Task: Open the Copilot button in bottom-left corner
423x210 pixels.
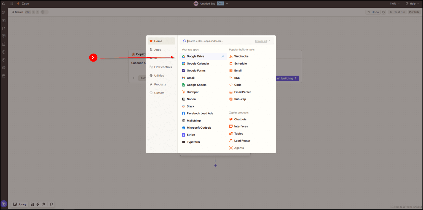Action: click(4, 204)
